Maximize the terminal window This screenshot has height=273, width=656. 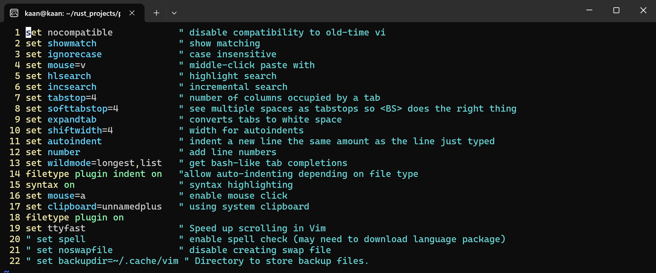pos(616,10)
